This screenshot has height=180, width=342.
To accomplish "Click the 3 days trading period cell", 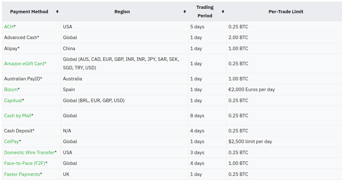I will 207,152.
